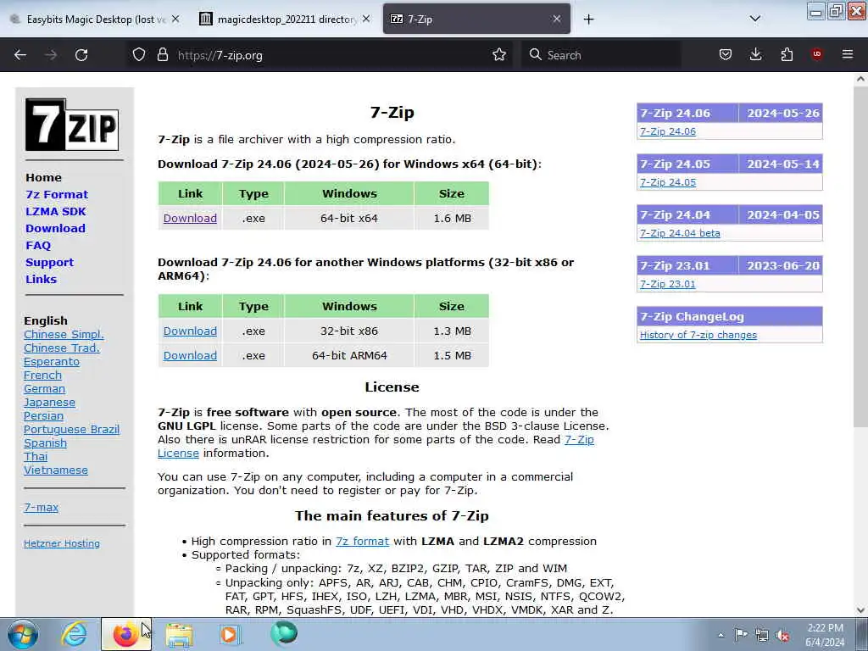The height and width of the screenshot is (651, 868).
Task: Open the 7-max link
Action: (x=41, y=507)
